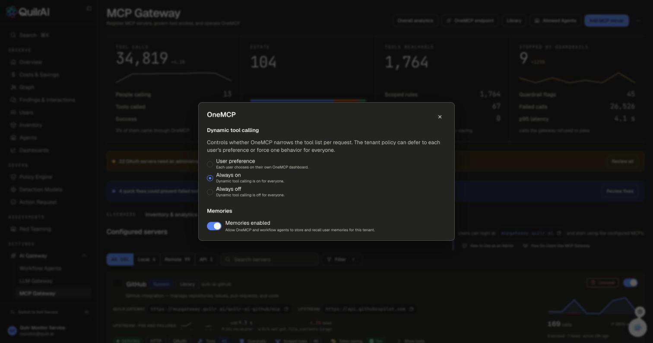Select the Always on radio option

(x=210, y=178)
